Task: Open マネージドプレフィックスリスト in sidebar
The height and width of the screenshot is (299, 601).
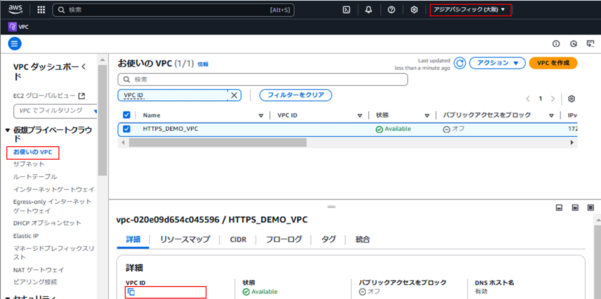Action: tap(54, 253)
